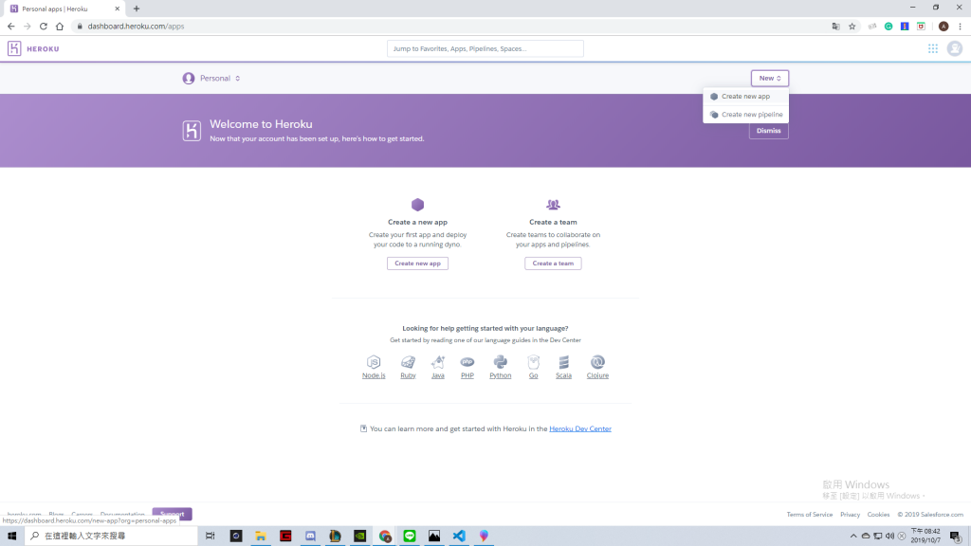Open Chrome profile avatar A
Image resolution: width=971 pixels, height=546 pixels.
(944, 26)
